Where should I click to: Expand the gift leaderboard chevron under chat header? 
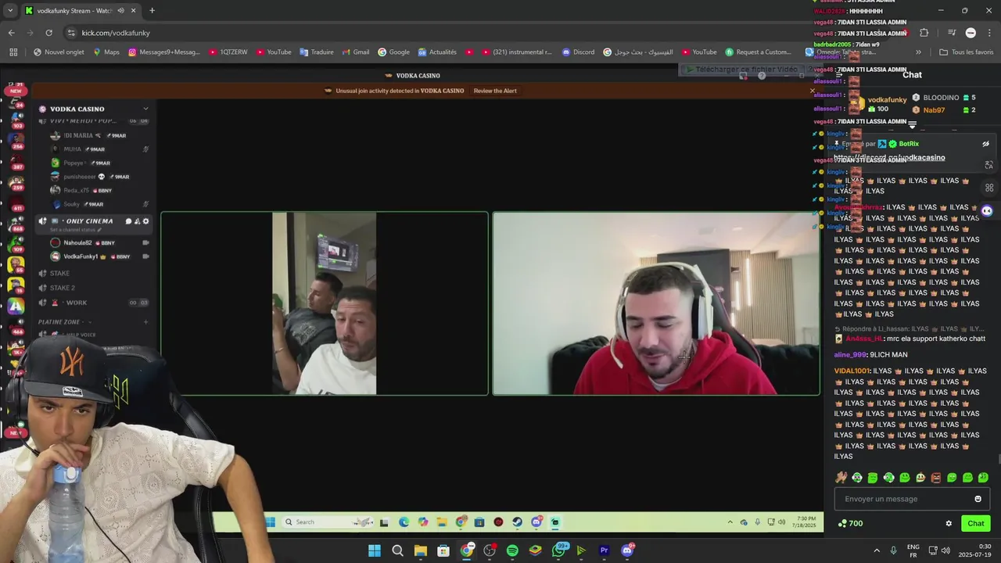(912, 125)
